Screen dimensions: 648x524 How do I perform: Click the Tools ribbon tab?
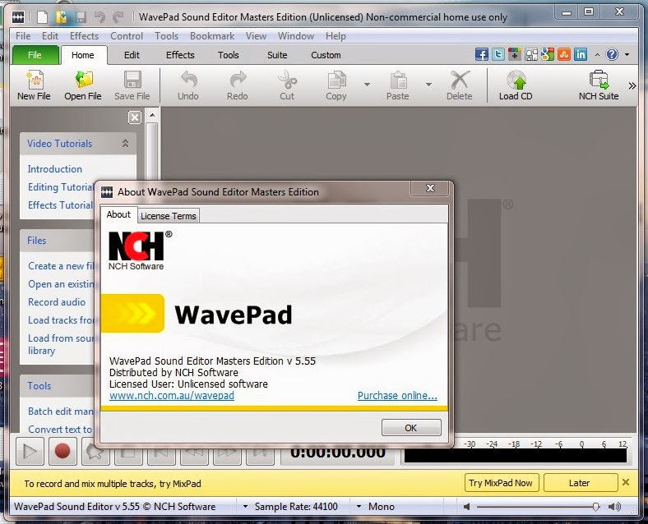[x=229, y=55]
